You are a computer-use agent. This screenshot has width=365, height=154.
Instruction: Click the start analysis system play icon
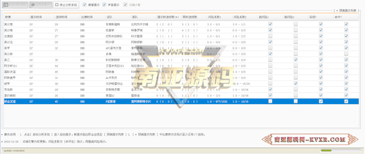coord(6,5)
